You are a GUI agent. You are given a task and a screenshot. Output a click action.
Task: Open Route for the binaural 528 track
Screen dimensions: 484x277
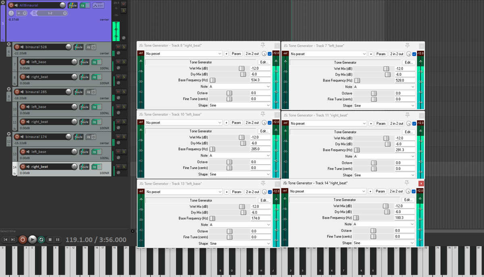pos(78,47)
